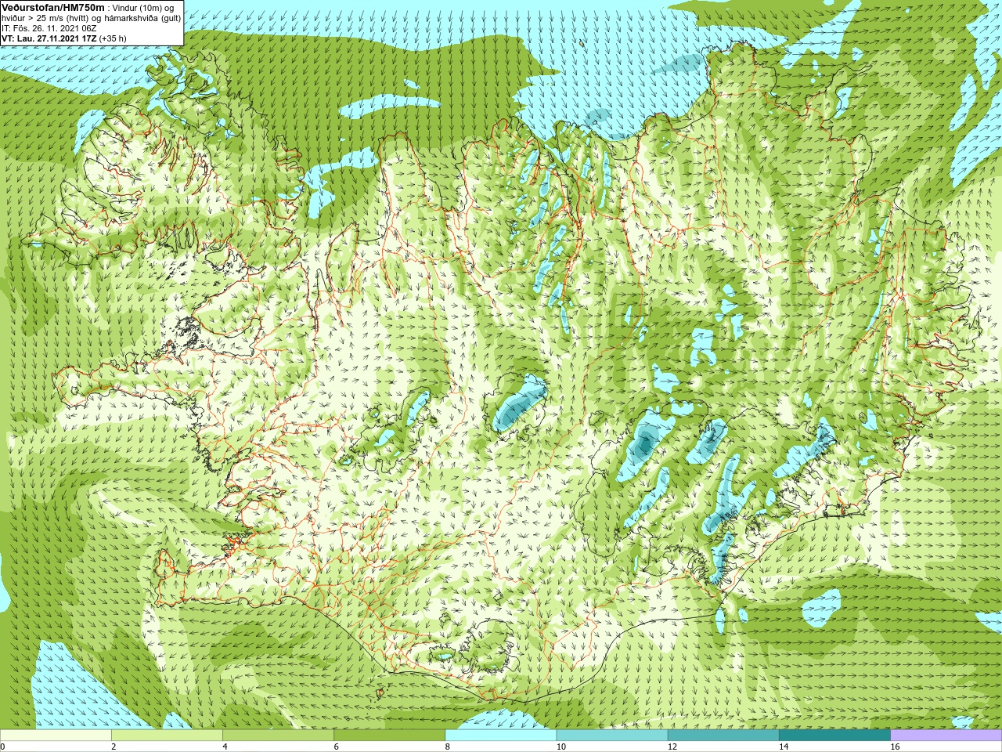
Task: Select the cyan 10–12 legend swatch
Action: (x=612, y=736)
